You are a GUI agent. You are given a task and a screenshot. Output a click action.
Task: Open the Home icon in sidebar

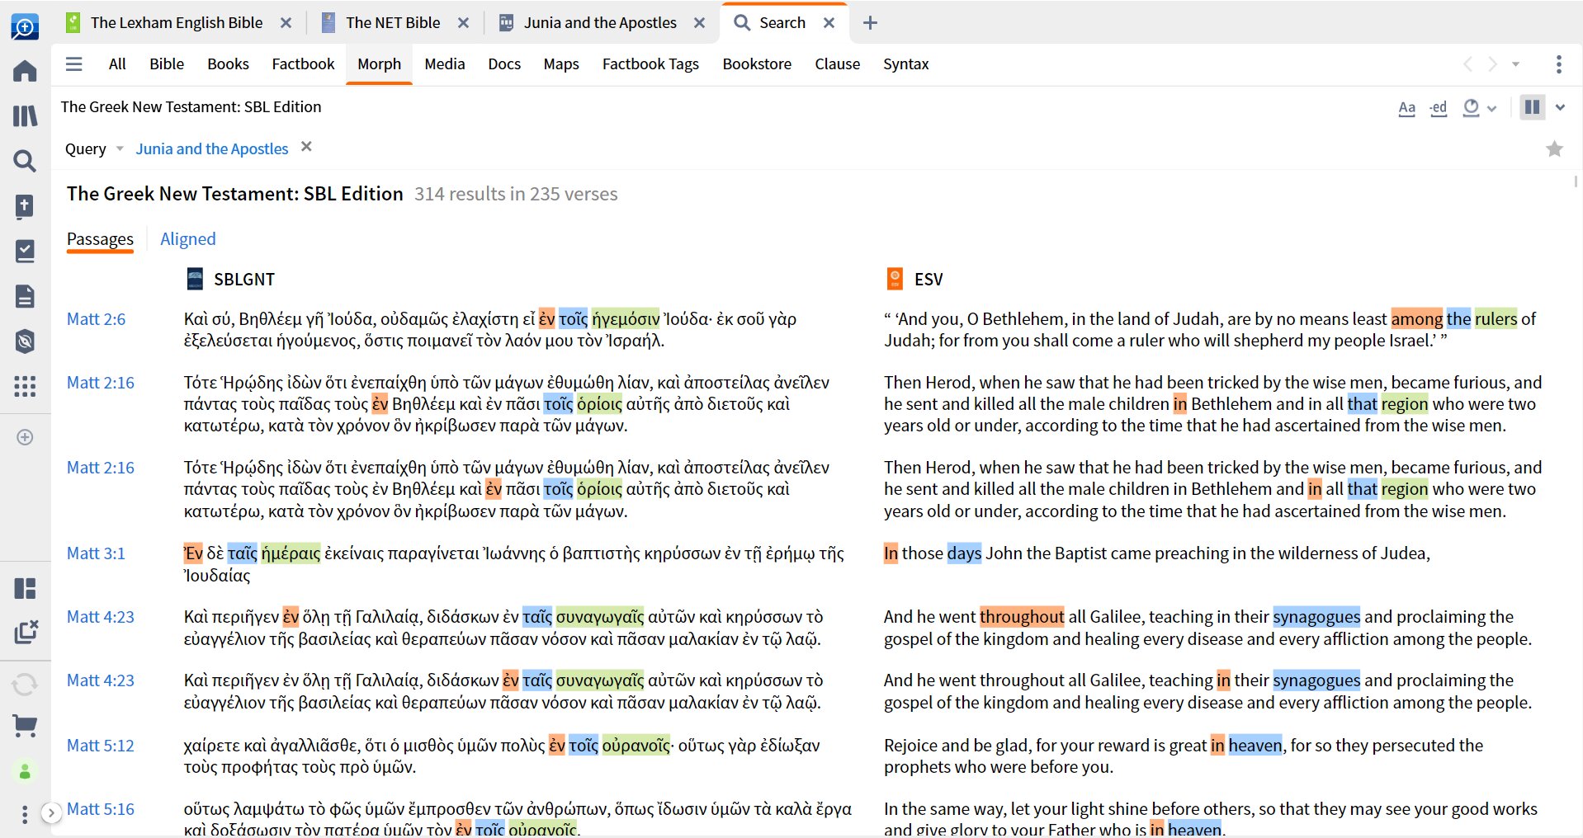(25, 71)
